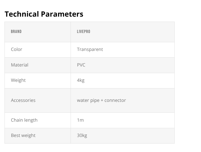
Task: Click the 4kg weight value
Action: (x=81, y=80)
